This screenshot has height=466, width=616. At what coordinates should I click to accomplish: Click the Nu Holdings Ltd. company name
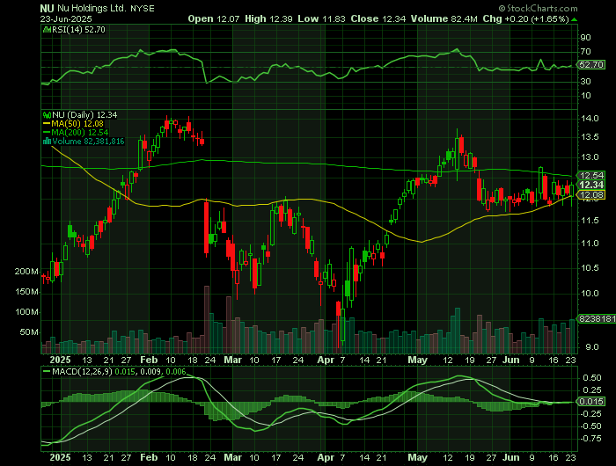point(92,8)
